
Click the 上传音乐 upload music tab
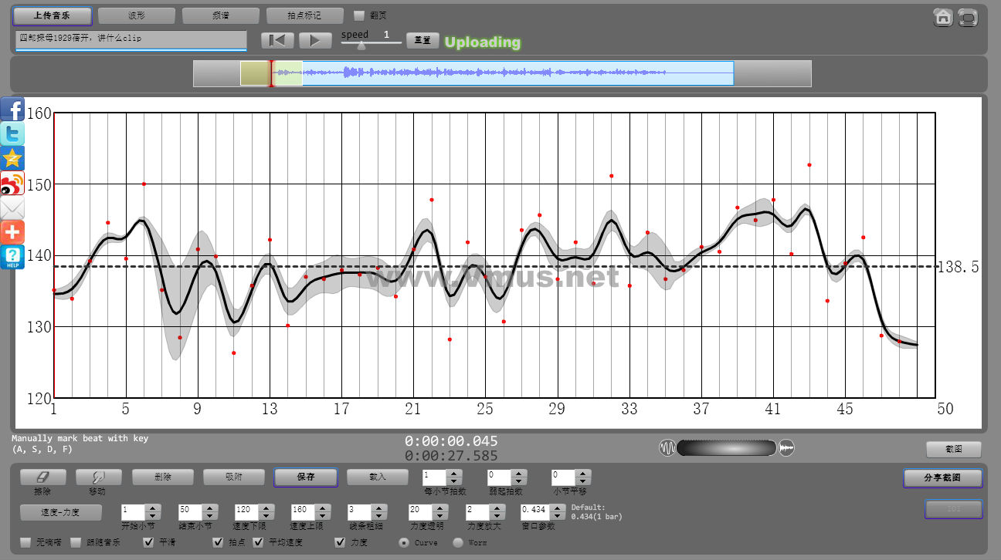tap(52, 15)
